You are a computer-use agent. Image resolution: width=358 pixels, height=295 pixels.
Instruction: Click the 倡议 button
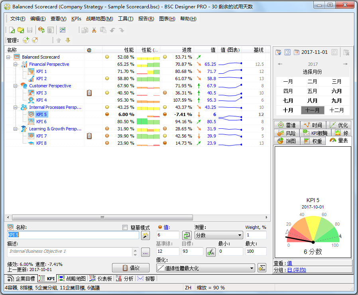tap(131, 267)
